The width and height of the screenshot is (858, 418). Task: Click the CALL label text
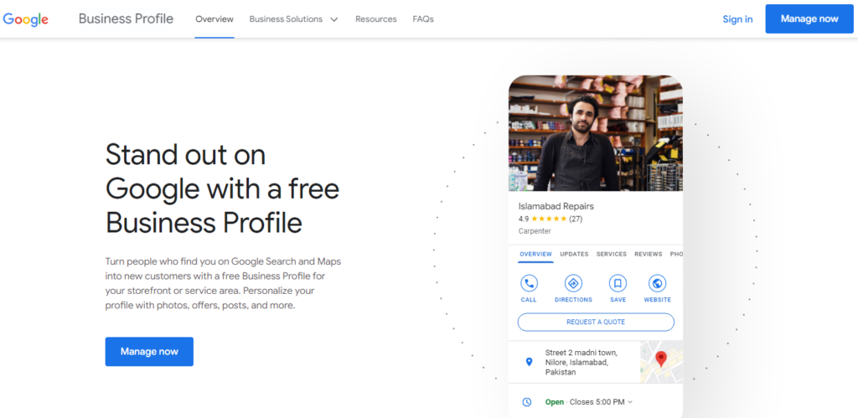click(x=529, y=300)
